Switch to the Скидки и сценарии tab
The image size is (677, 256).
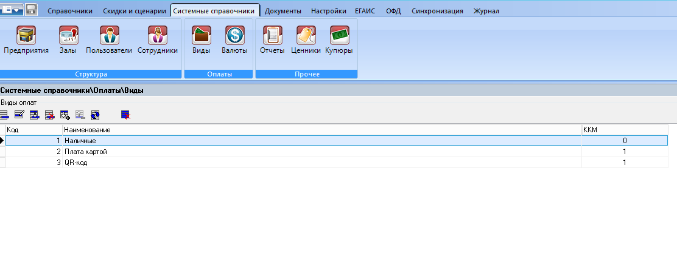pos(135,11)
